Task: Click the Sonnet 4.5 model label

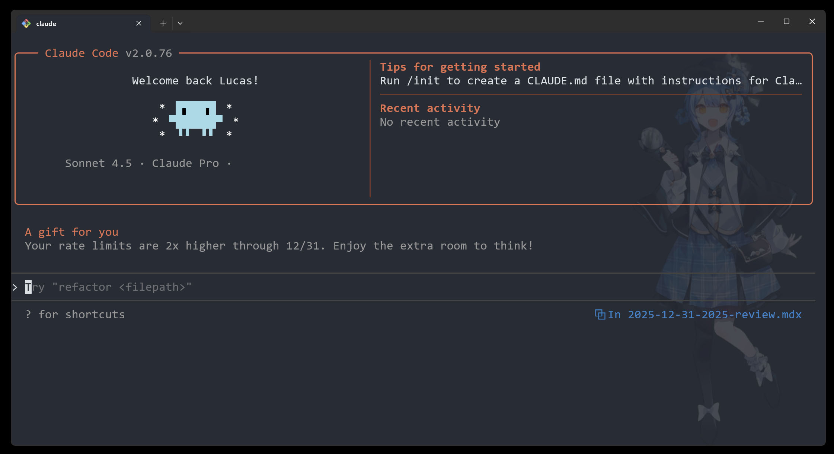Action: 99,163
